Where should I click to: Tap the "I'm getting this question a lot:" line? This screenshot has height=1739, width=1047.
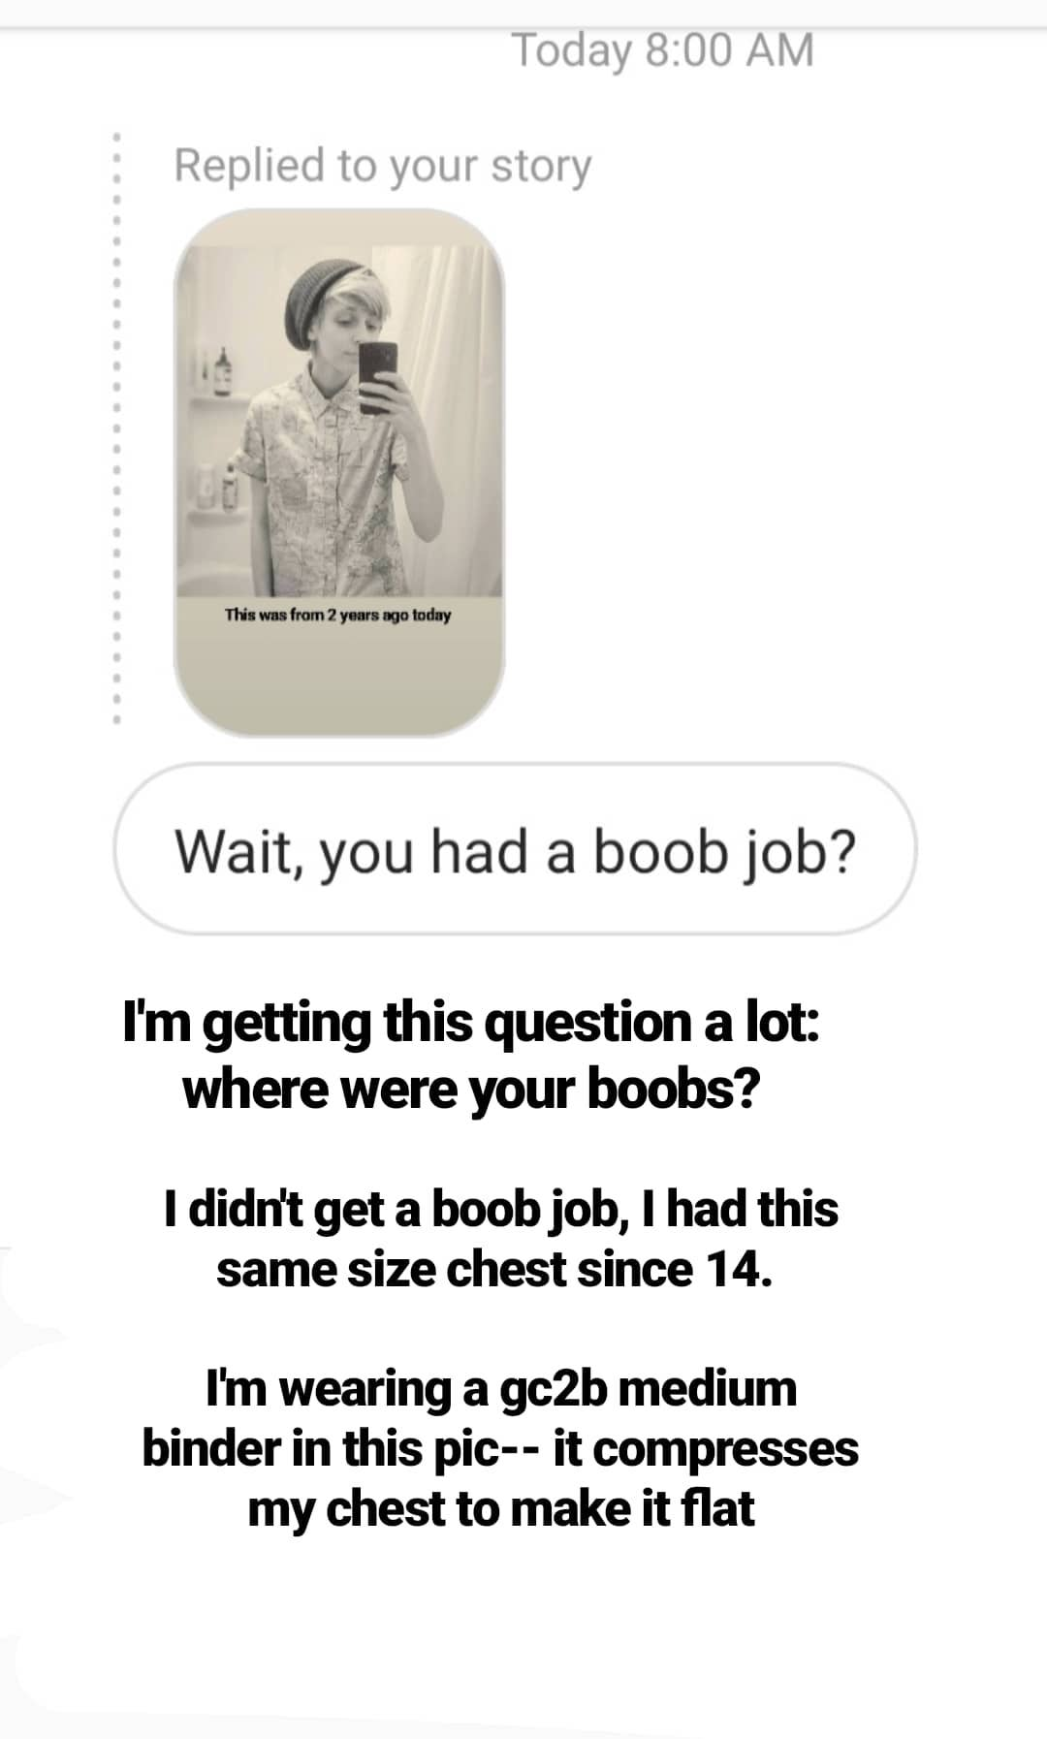[x=472, y=1024]
